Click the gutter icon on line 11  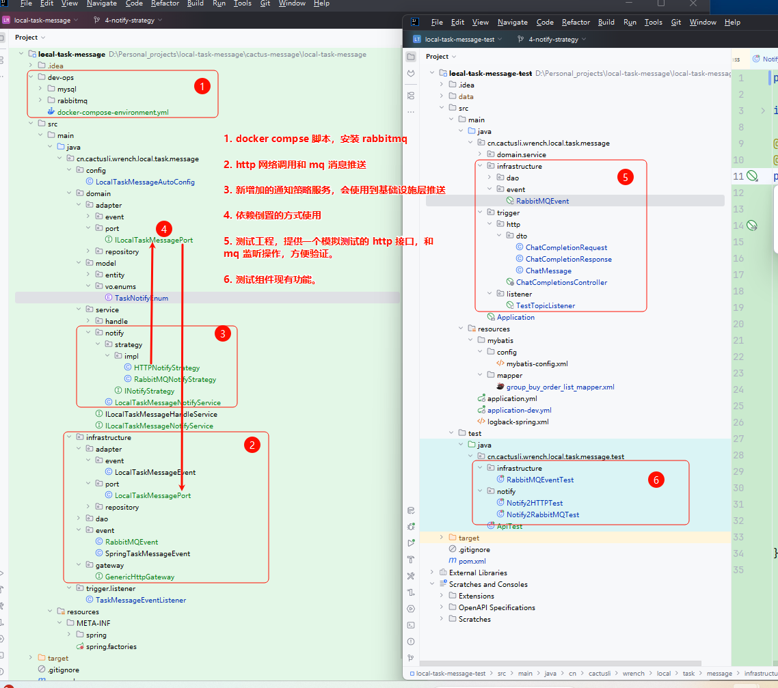coord(752,176)
